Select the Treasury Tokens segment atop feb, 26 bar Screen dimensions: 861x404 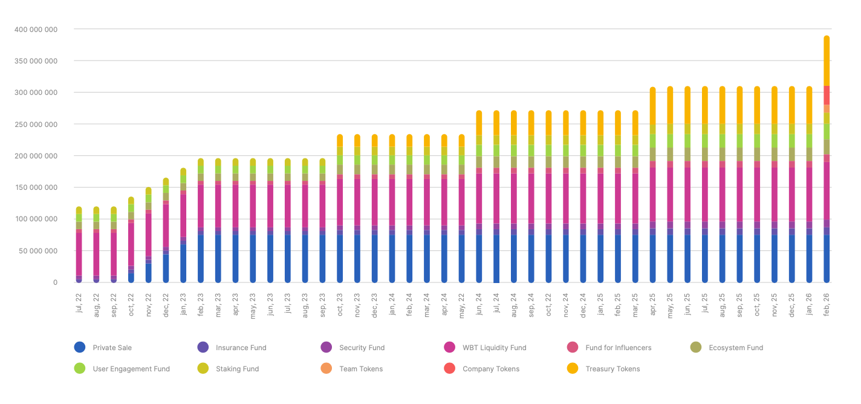tap(827, 60)
